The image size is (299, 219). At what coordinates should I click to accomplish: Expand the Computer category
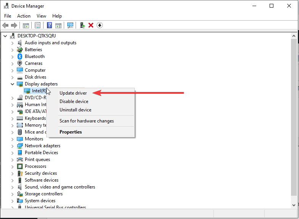[x=12, y=71]
